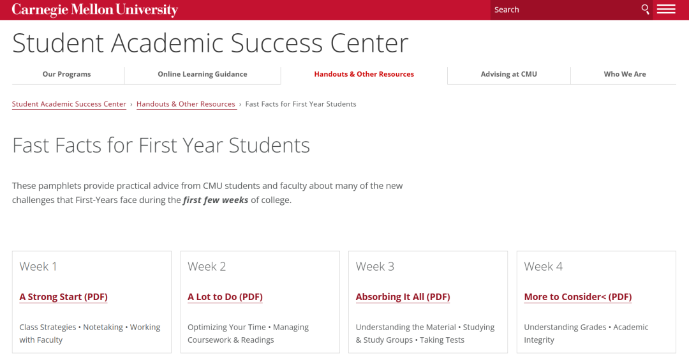Select the Week 1 card heading
689x362 pixels.
(x=38, y=266)
